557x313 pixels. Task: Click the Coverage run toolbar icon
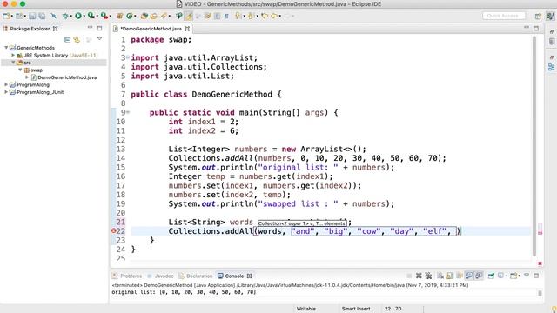pos(91,16)
